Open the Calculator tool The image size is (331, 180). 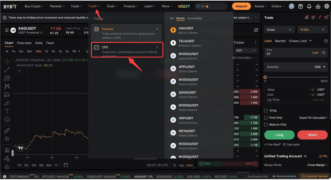[x=292, y=144]
